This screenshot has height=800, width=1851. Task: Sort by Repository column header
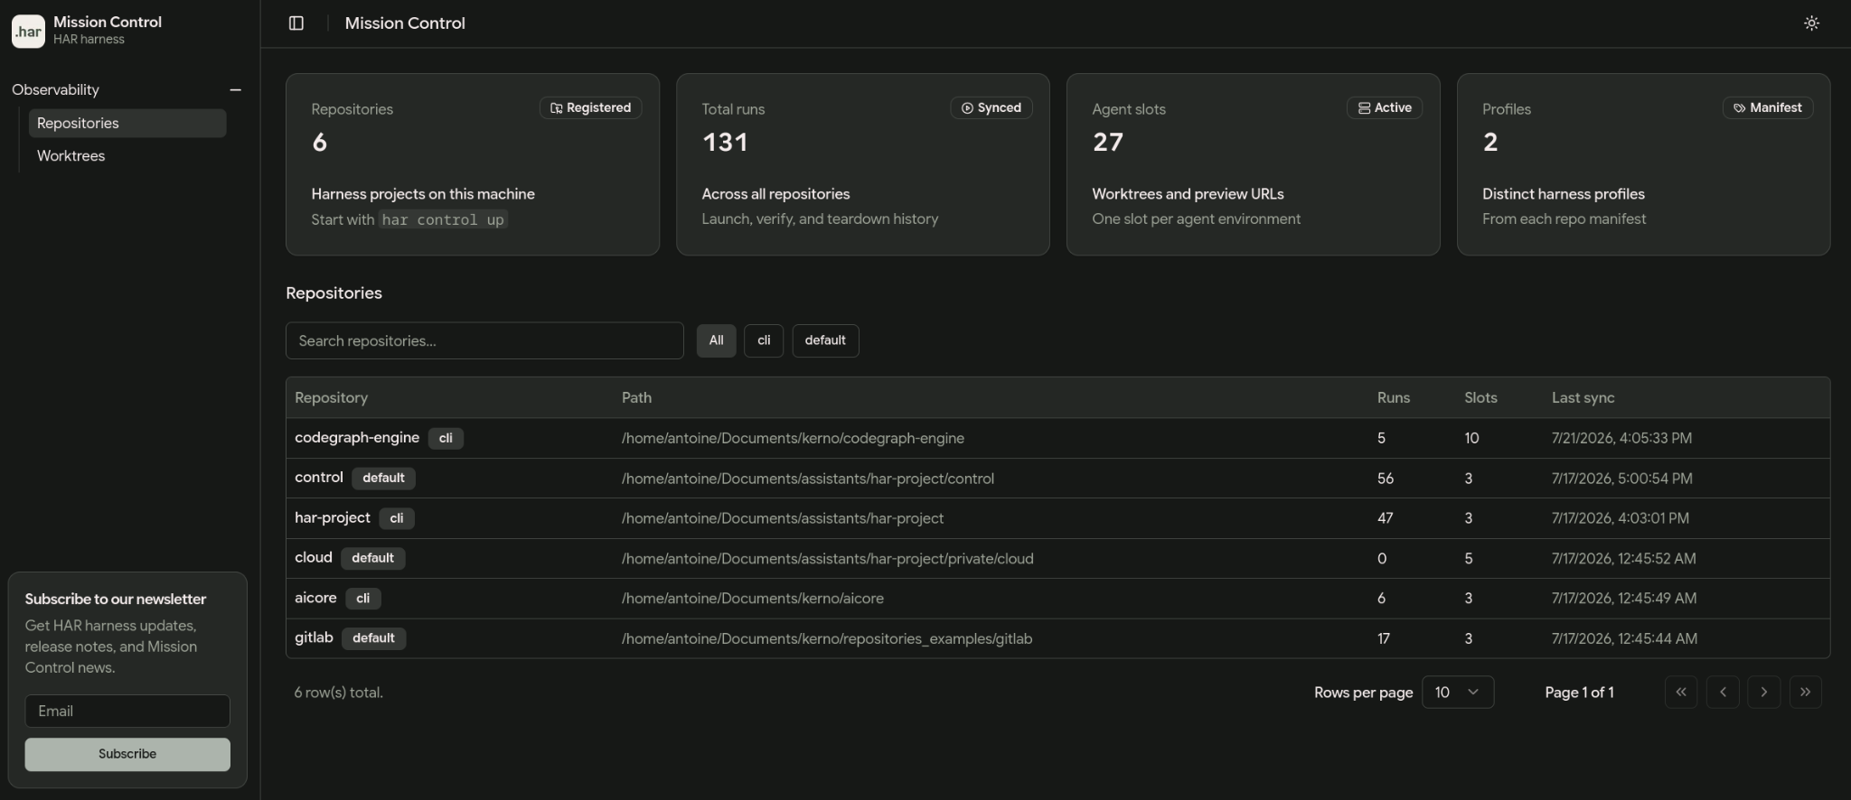[x=331, y=398]
